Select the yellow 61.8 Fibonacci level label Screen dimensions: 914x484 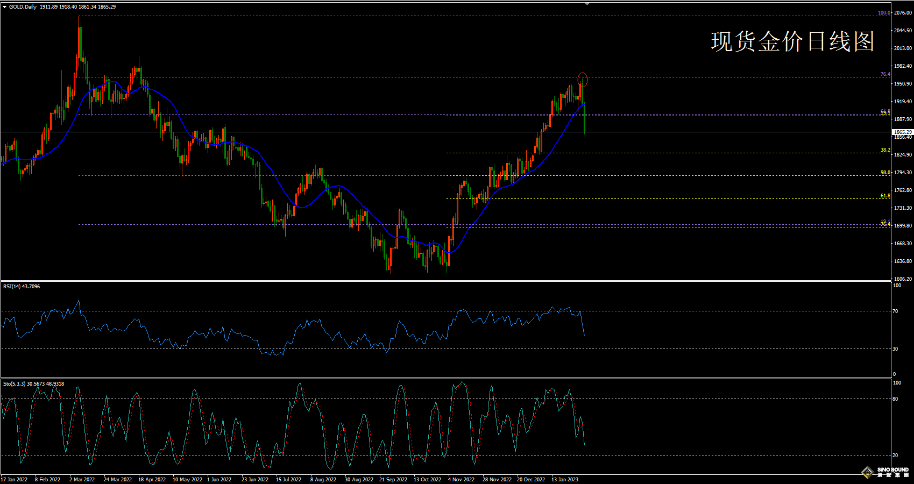(x=885, y=196)
